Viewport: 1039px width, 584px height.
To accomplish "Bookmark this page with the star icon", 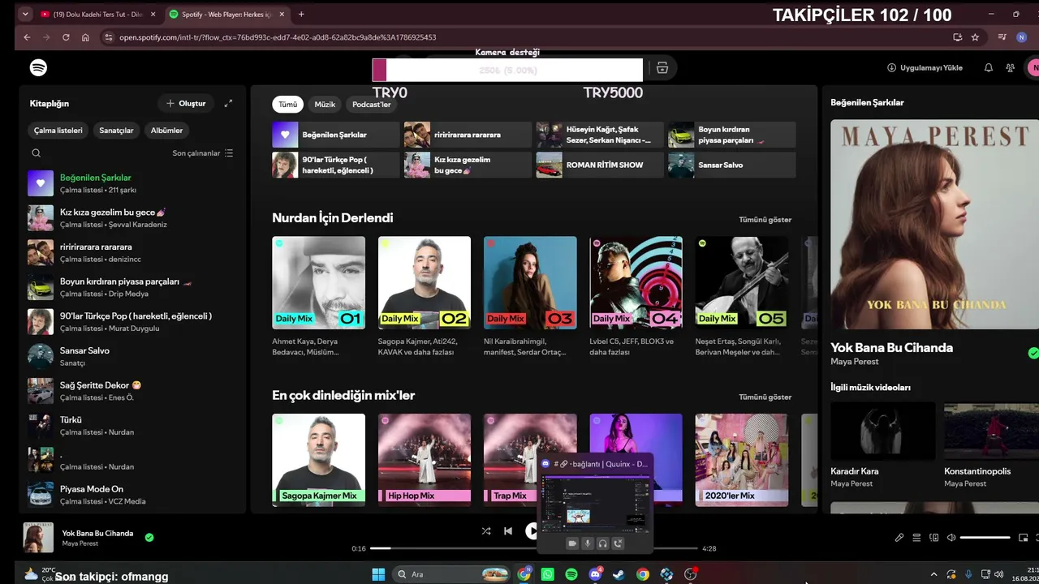I will click(x=975, y=37).
